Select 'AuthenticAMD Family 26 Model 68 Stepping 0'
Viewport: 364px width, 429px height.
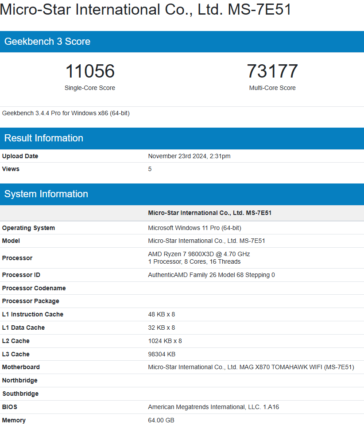[212, 275]
